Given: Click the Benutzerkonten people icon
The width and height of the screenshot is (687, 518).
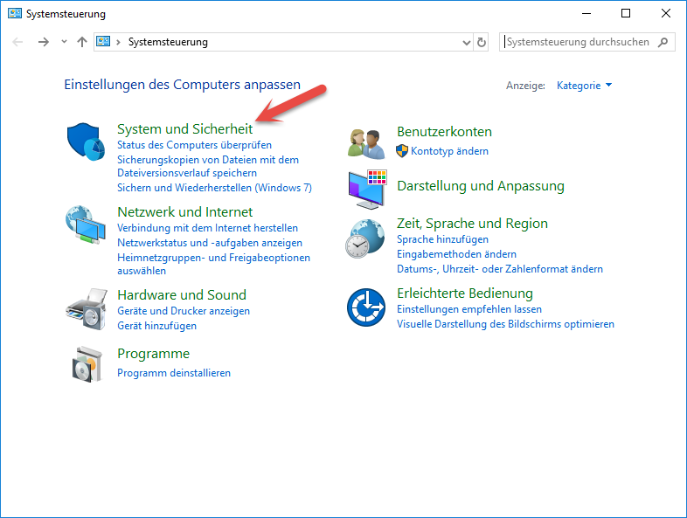Looking at the screenshot, I should pos(366,141).
